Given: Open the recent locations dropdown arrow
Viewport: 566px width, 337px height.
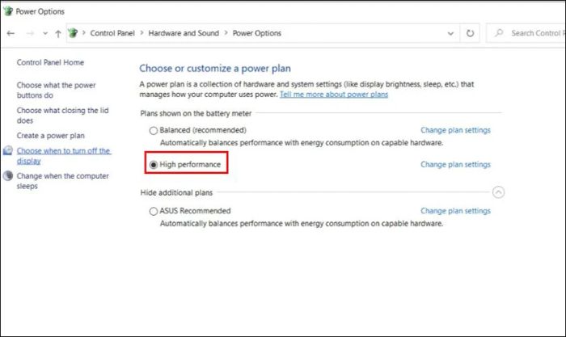Looking at the screenshot, I should pos(45,34).
